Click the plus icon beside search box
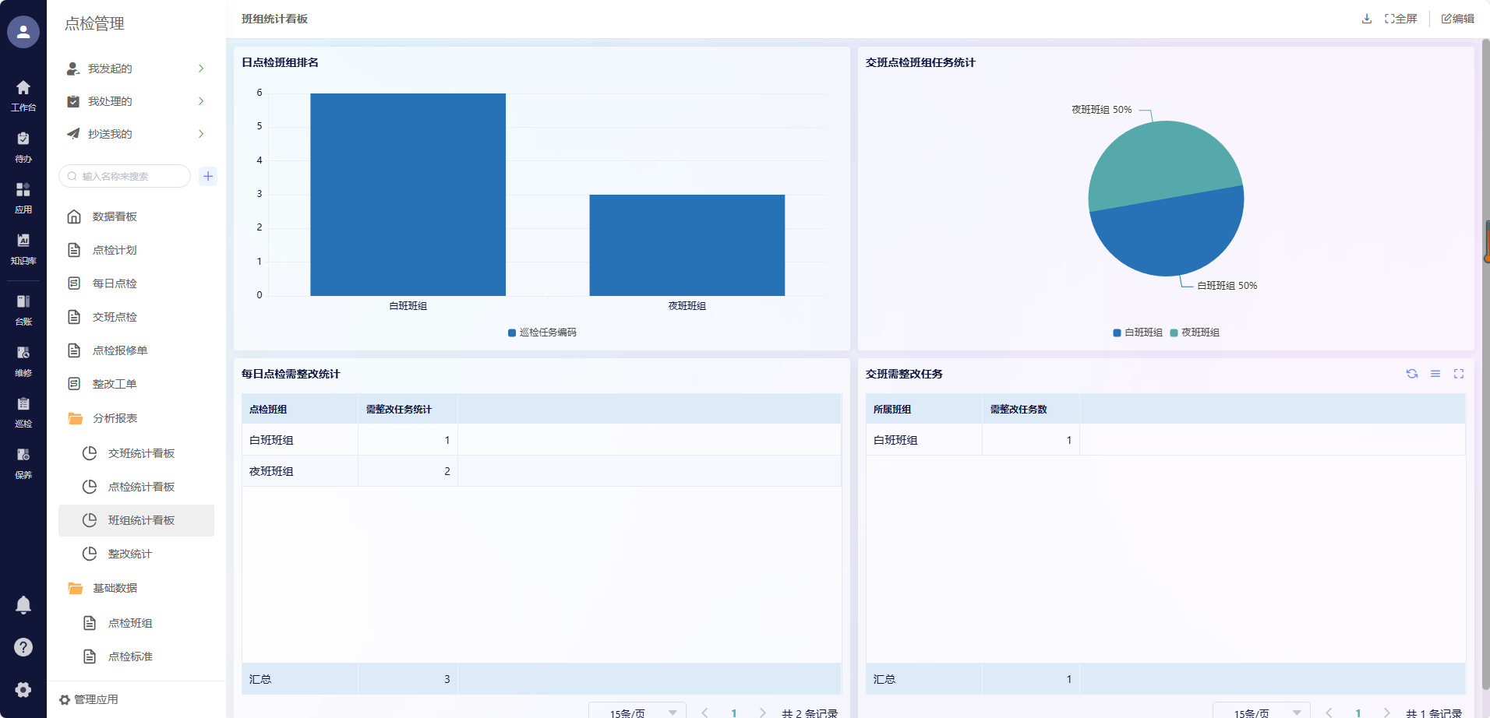 tap(208, 176)
